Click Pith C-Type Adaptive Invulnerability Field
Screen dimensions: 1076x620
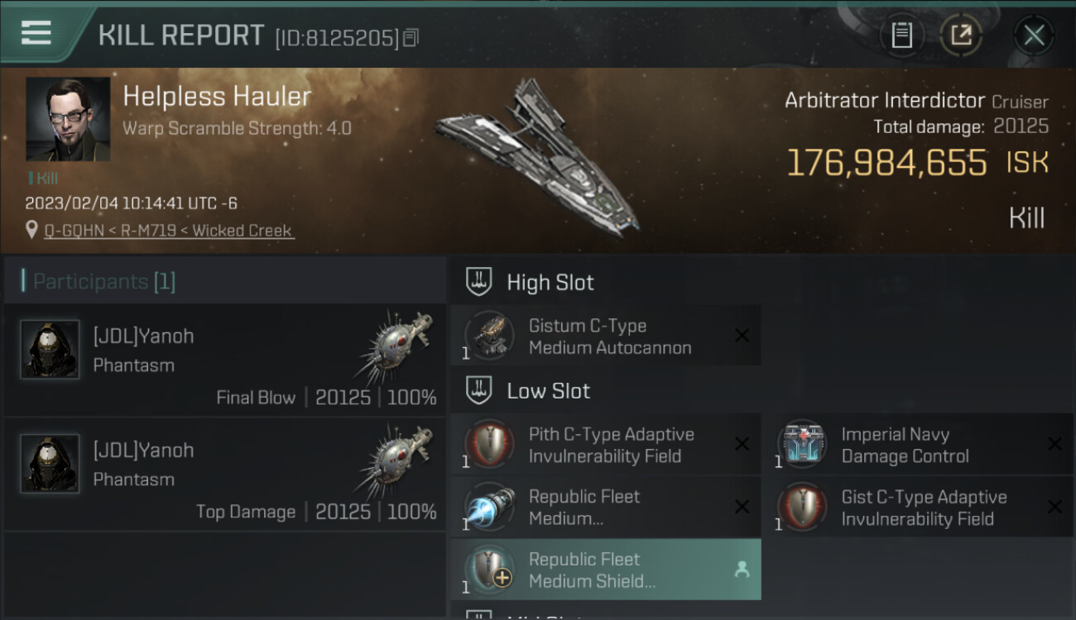coord(606,445)
